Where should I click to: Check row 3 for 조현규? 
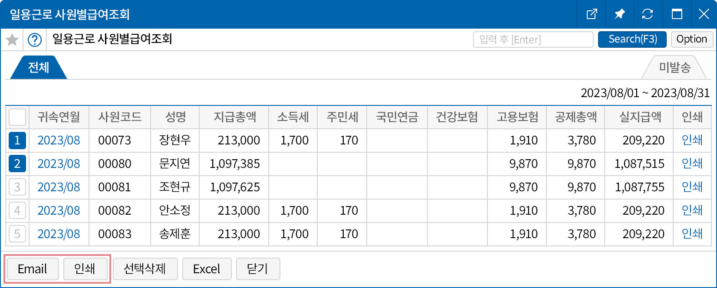[x=17, y=187]
